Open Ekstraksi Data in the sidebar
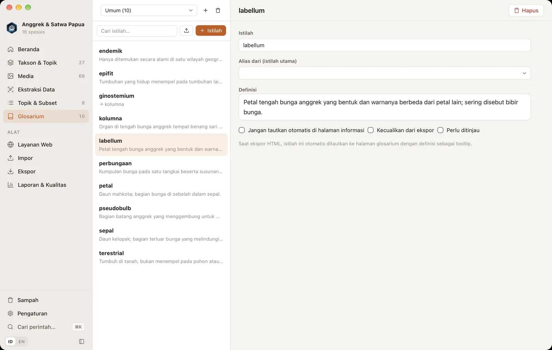The width and height of the screenshot is (552, 350). coord(46,89)
